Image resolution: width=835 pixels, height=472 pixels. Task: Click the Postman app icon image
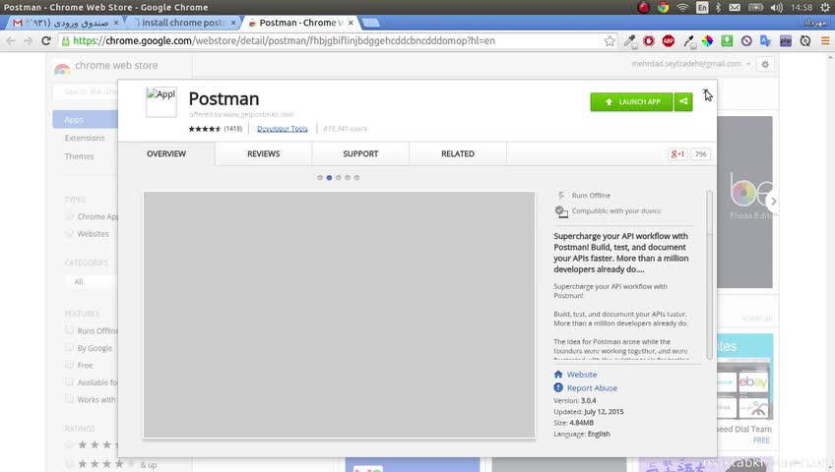point(161,102)
